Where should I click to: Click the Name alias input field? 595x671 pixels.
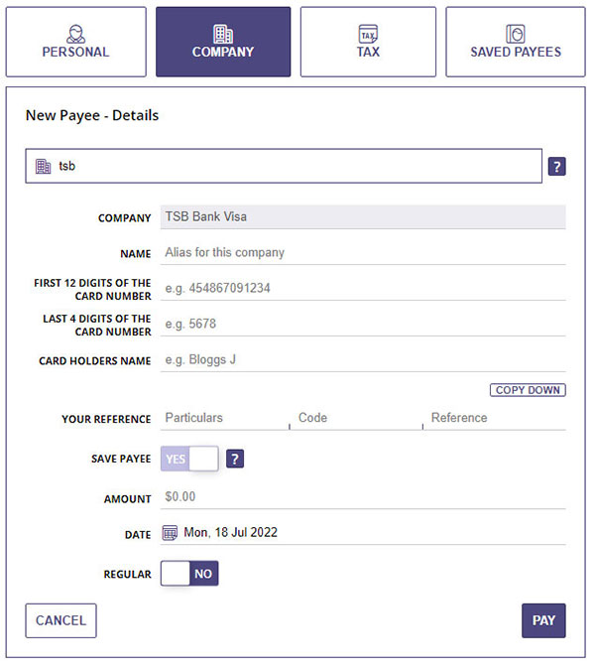(363, 252)
